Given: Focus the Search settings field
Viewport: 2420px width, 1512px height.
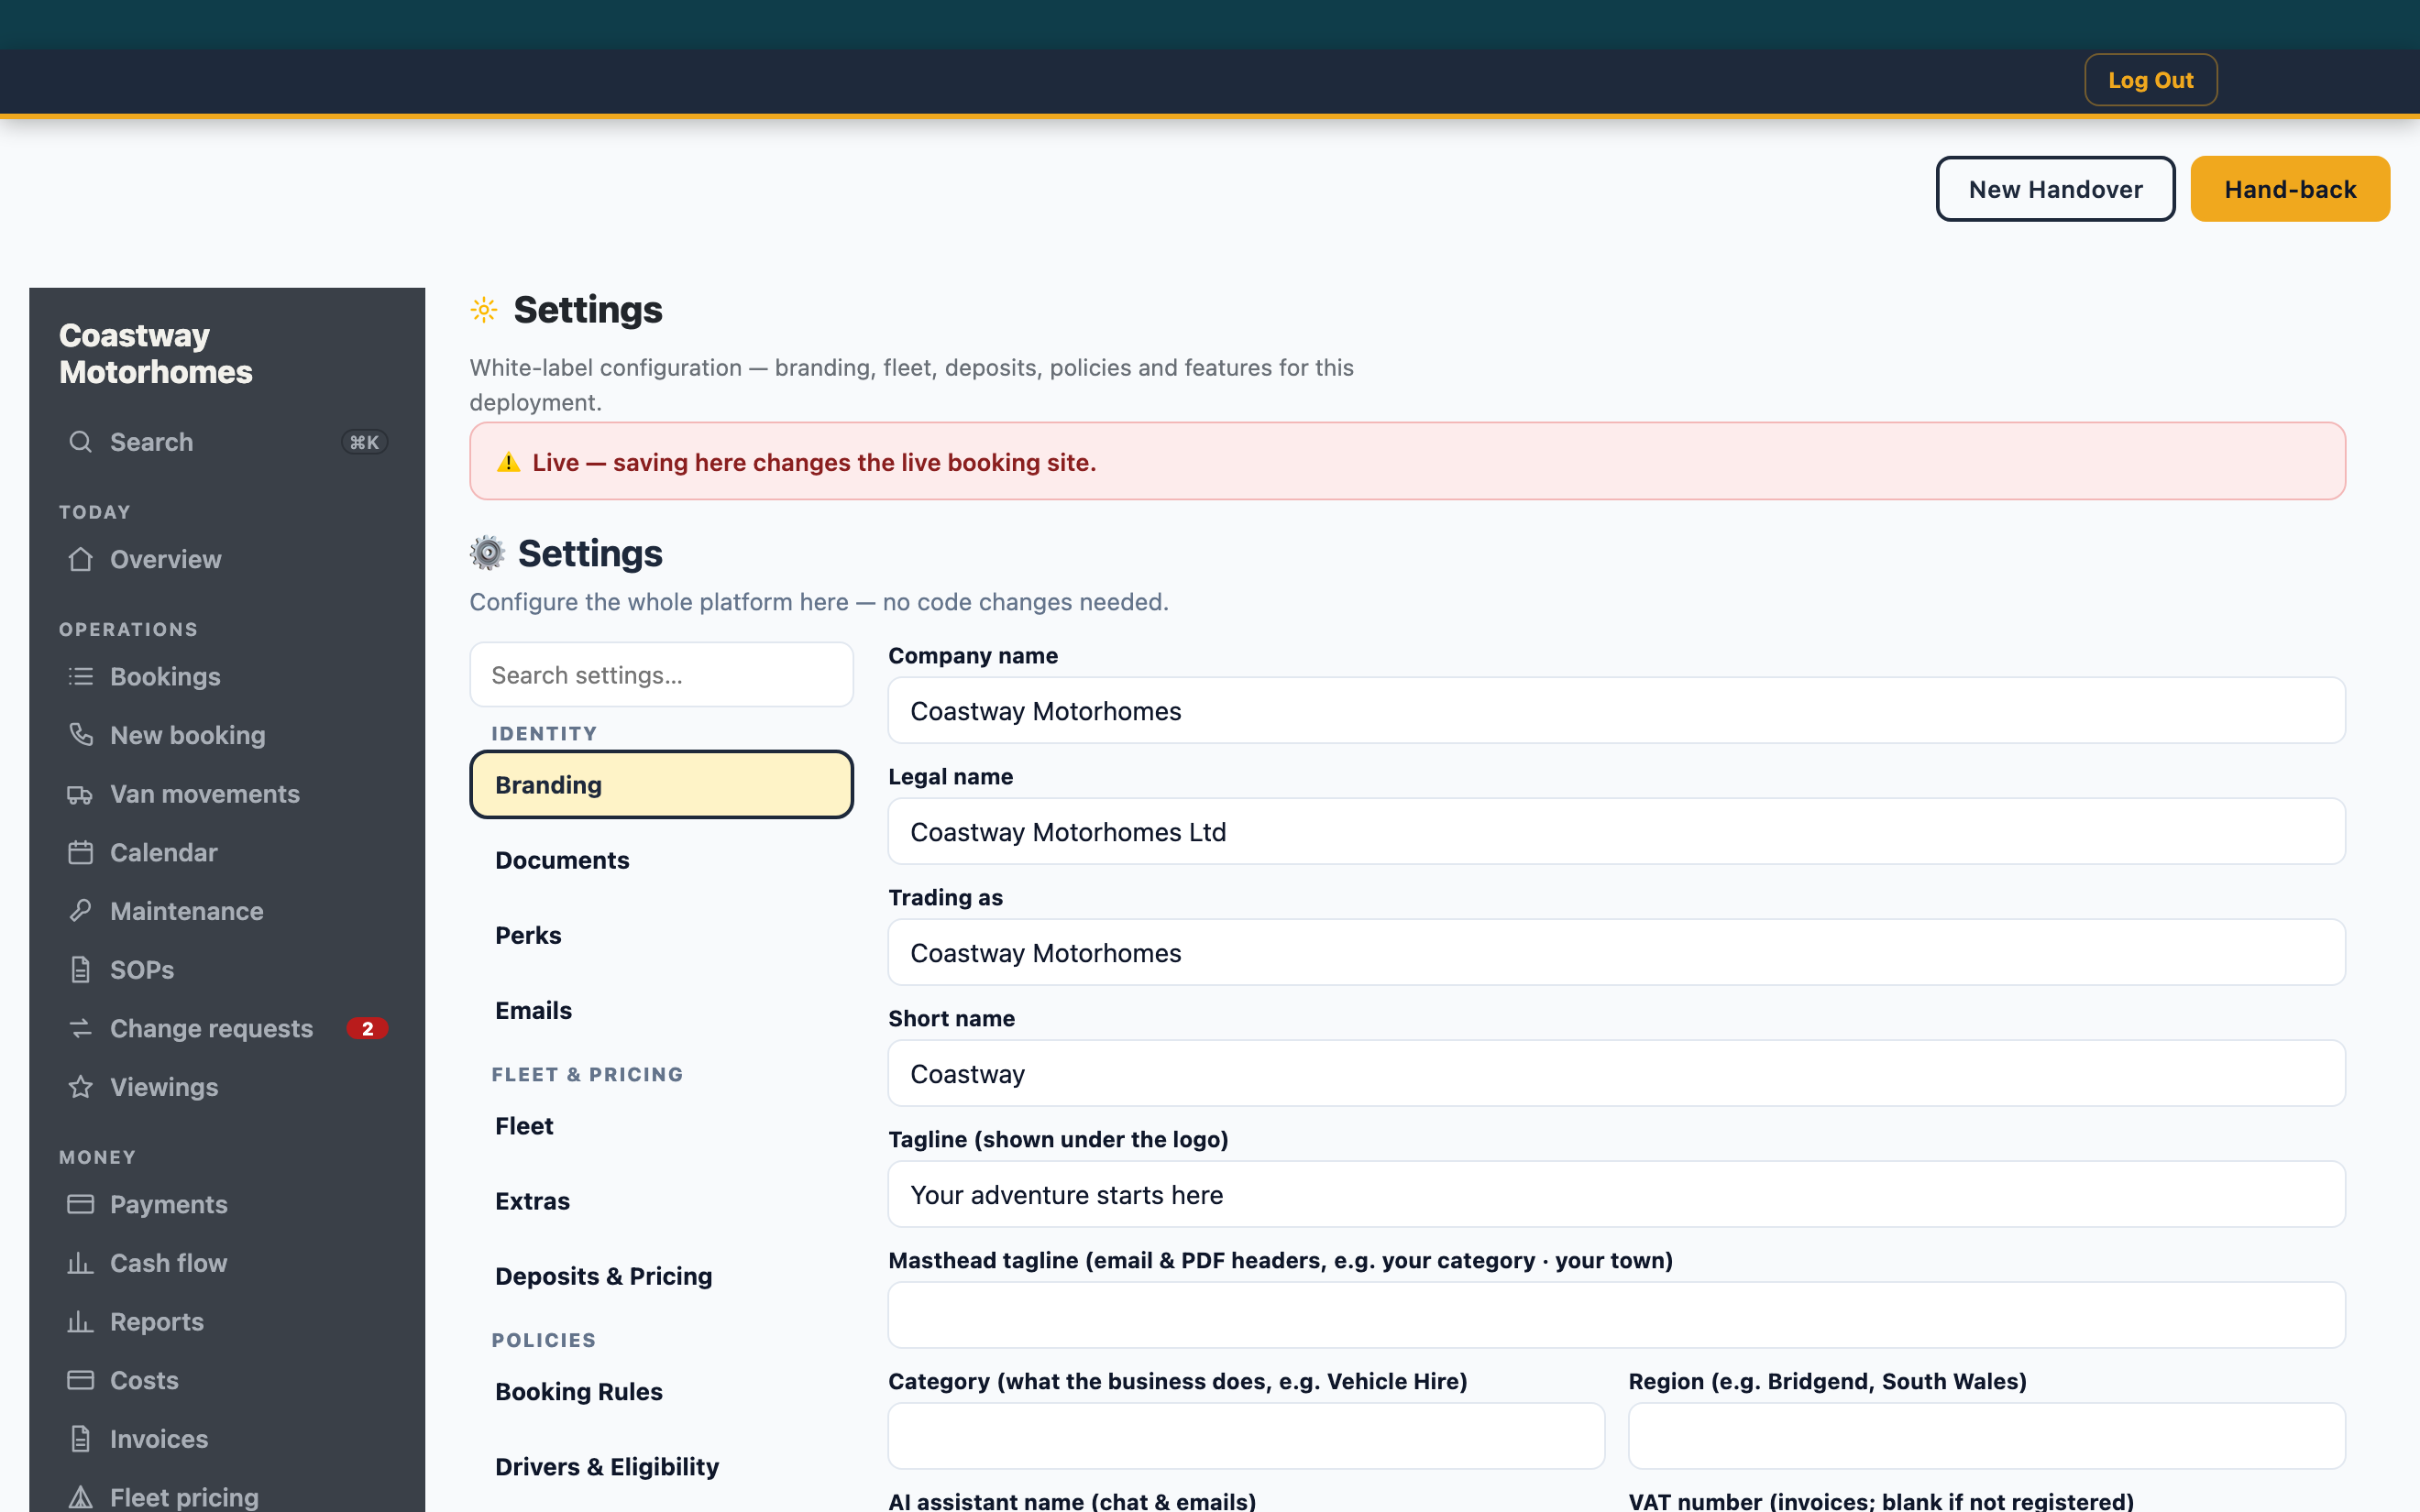Looking at the screenshot, I should [661, 675].
